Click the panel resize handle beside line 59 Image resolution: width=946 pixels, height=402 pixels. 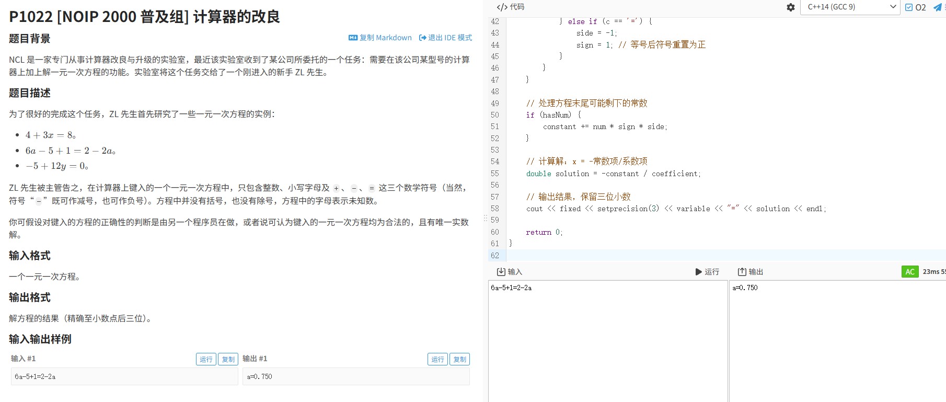point(485,219)
